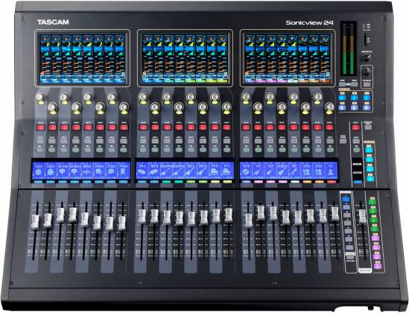Mute channel 6 with its red MUTE key
409x313 pixels.
coord(100,127)
